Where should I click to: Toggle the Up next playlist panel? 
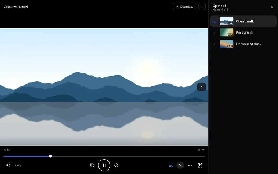pyautogui.click(x=171, y=166)
